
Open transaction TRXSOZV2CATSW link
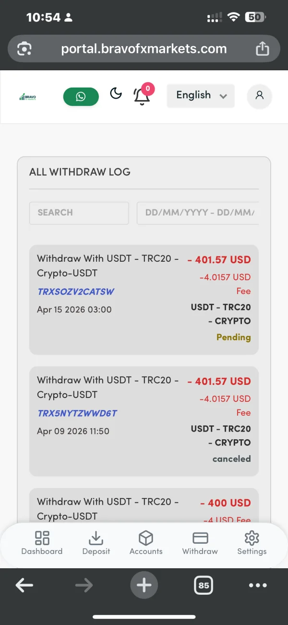76,292
